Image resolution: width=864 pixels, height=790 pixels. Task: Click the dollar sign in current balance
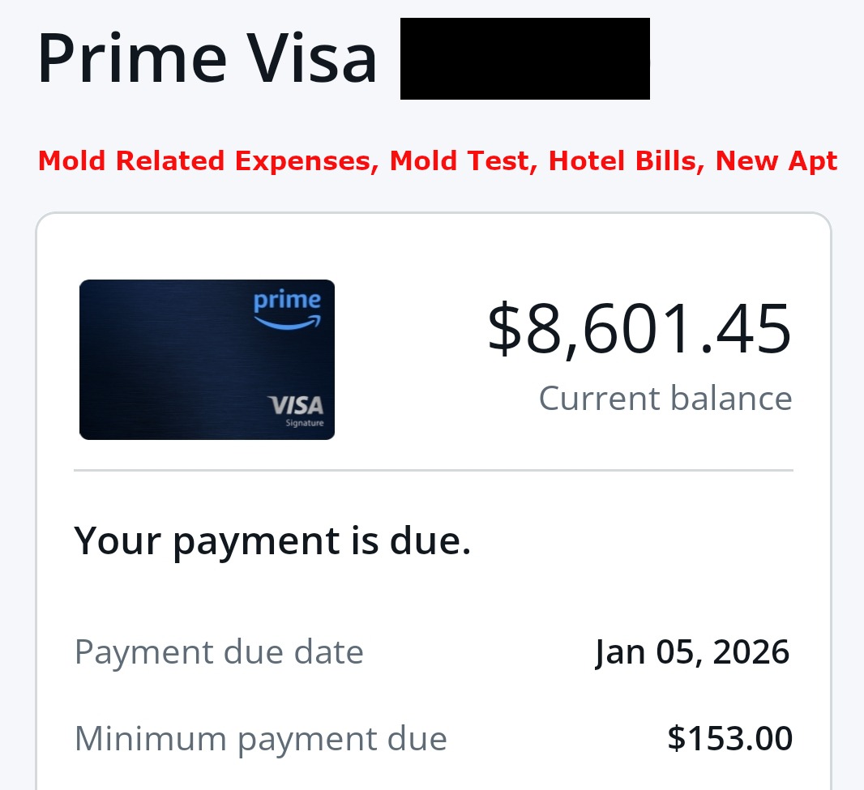point(504,329)
